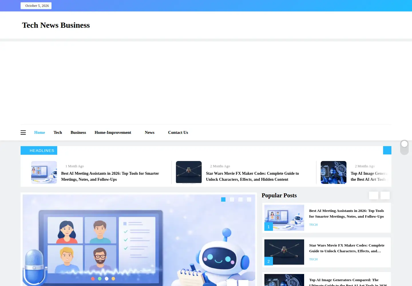The width and height of the screenshot is (412, 286).
Task: Open headline Star Wars Movie FX Maker Codes
Action: (252, 176)
